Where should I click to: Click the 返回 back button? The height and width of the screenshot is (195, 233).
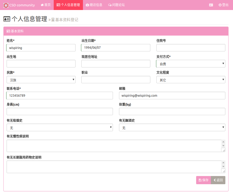(x=218, y=180)
